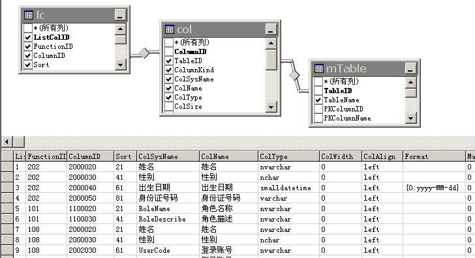Check all columns (所有列) in lc table
This screenshot has height=258, width=475.
click(x=28, y=28)
